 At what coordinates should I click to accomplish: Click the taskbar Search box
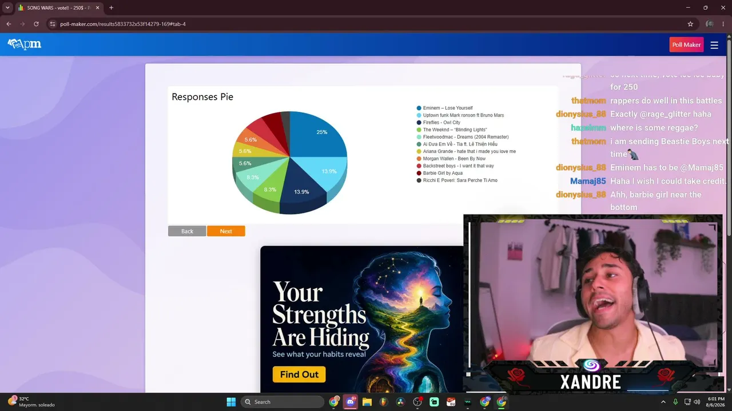pos(283,402)
